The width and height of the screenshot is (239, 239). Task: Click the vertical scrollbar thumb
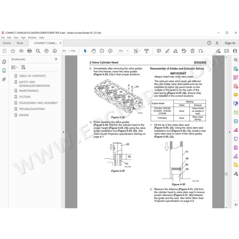pos(226,174)
